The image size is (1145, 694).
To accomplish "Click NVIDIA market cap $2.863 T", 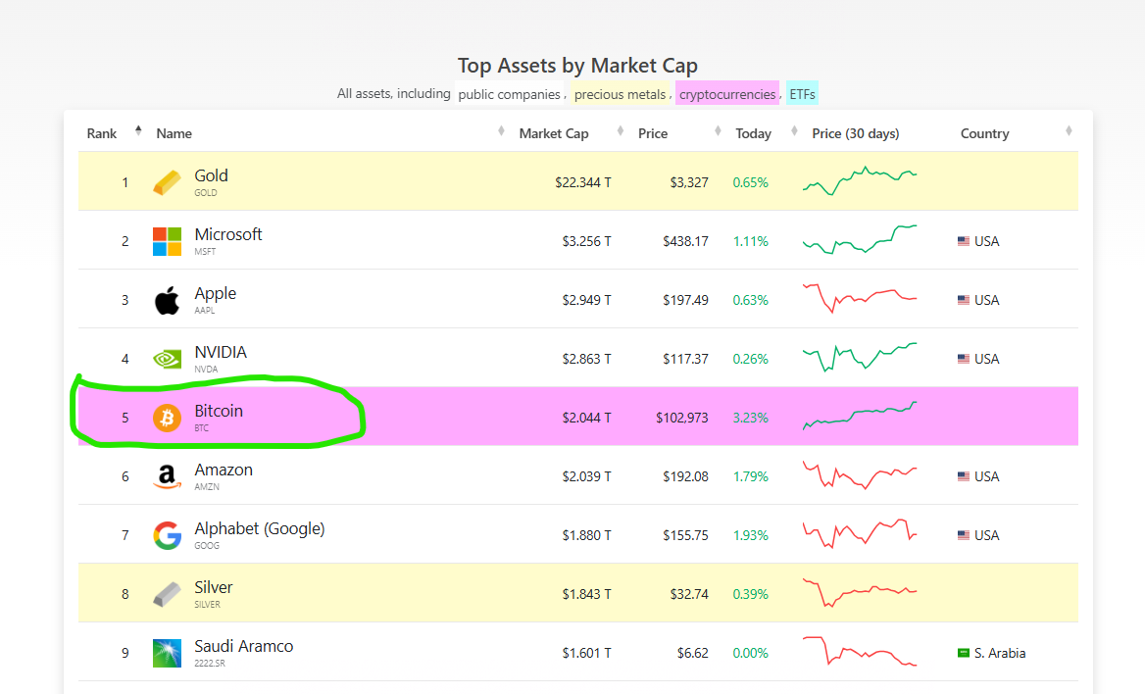I will pyautogui.click(x=586, y=359).
